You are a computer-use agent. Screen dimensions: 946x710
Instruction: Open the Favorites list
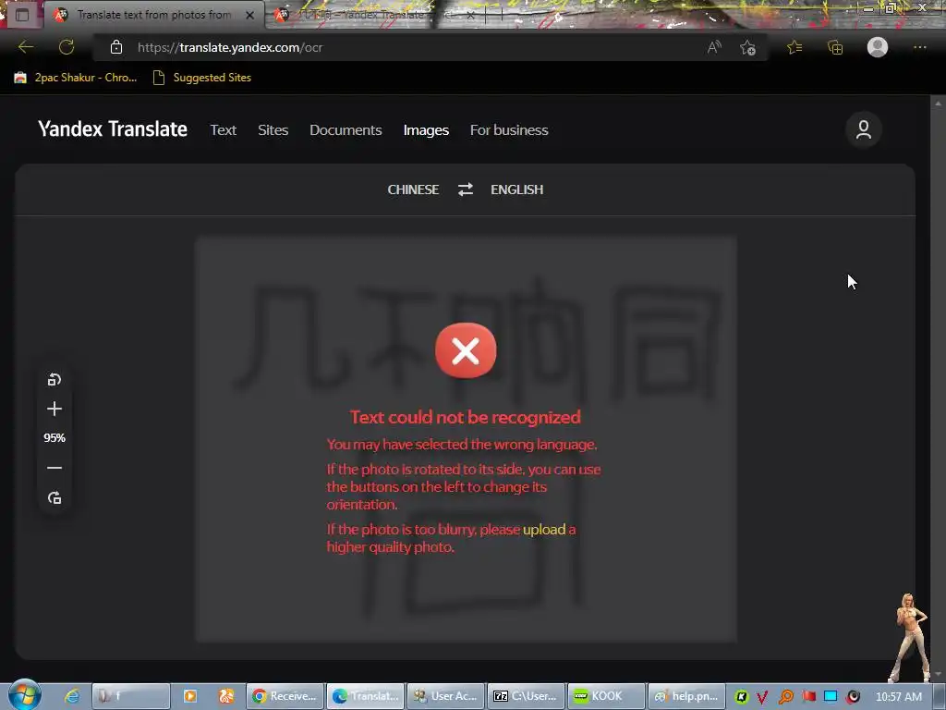tap(794, 47)
